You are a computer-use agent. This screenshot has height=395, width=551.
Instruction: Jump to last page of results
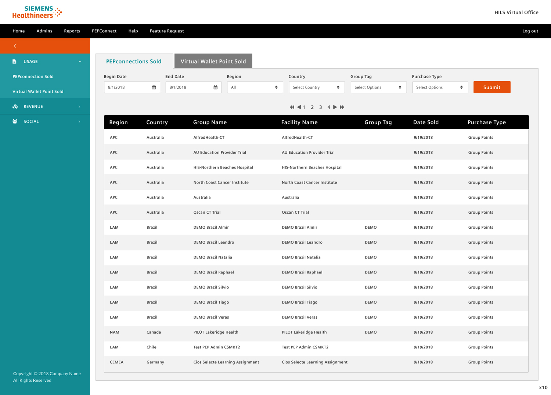pyautogui.click(x=342, y=107)
